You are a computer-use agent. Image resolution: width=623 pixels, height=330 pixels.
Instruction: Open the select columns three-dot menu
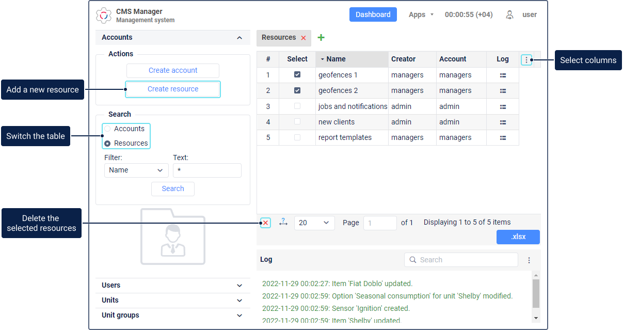point(526,60)
